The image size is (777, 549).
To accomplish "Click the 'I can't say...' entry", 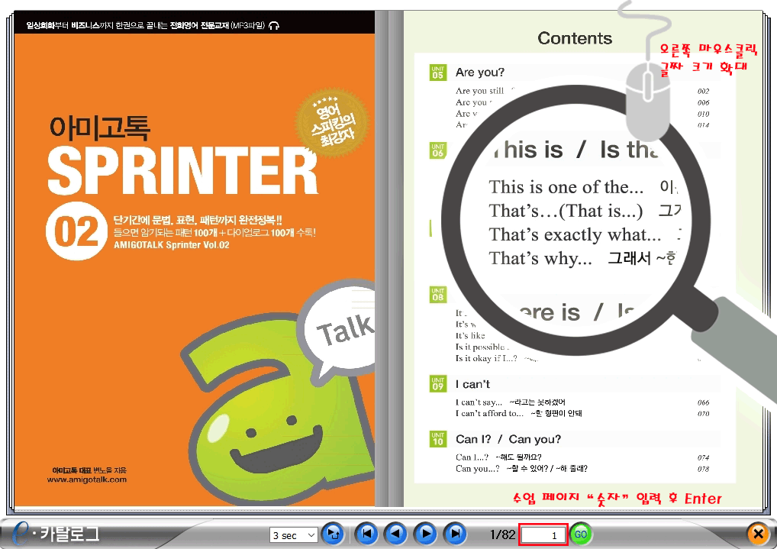I will [511, 402].
